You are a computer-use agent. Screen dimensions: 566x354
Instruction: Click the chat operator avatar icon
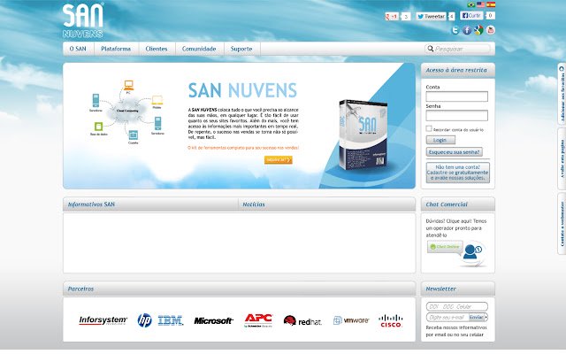(473, 251)
